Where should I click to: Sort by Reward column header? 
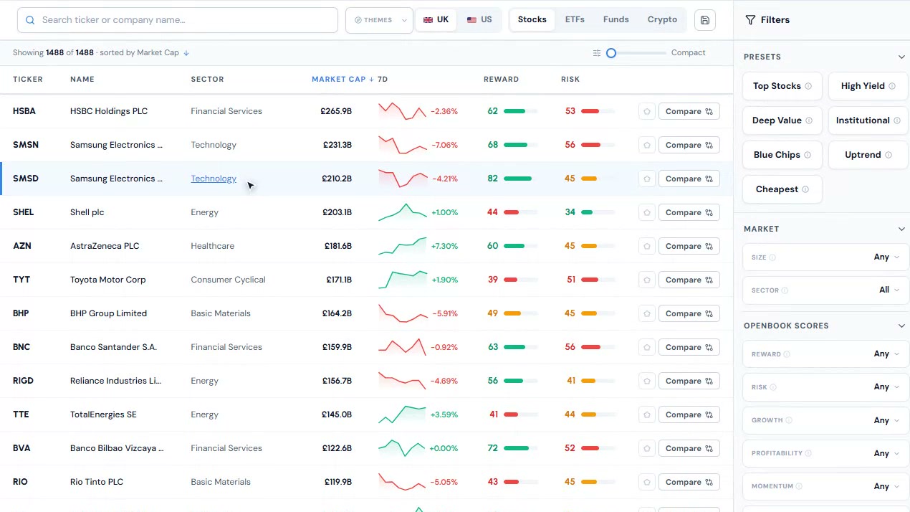click(501, 80)
